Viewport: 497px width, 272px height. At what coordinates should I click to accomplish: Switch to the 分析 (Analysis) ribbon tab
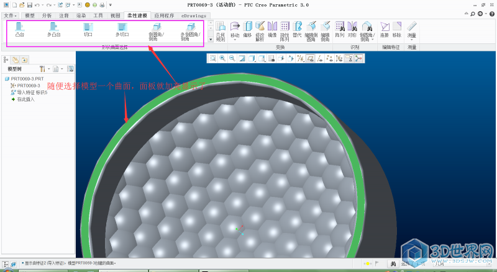click(x=47, y=15)
